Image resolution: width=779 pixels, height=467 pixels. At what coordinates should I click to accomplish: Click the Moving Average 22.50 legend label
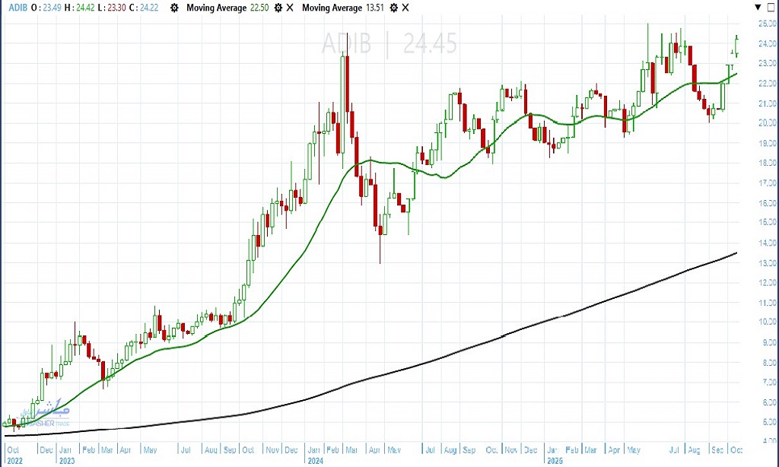click(x=227, y=8)
